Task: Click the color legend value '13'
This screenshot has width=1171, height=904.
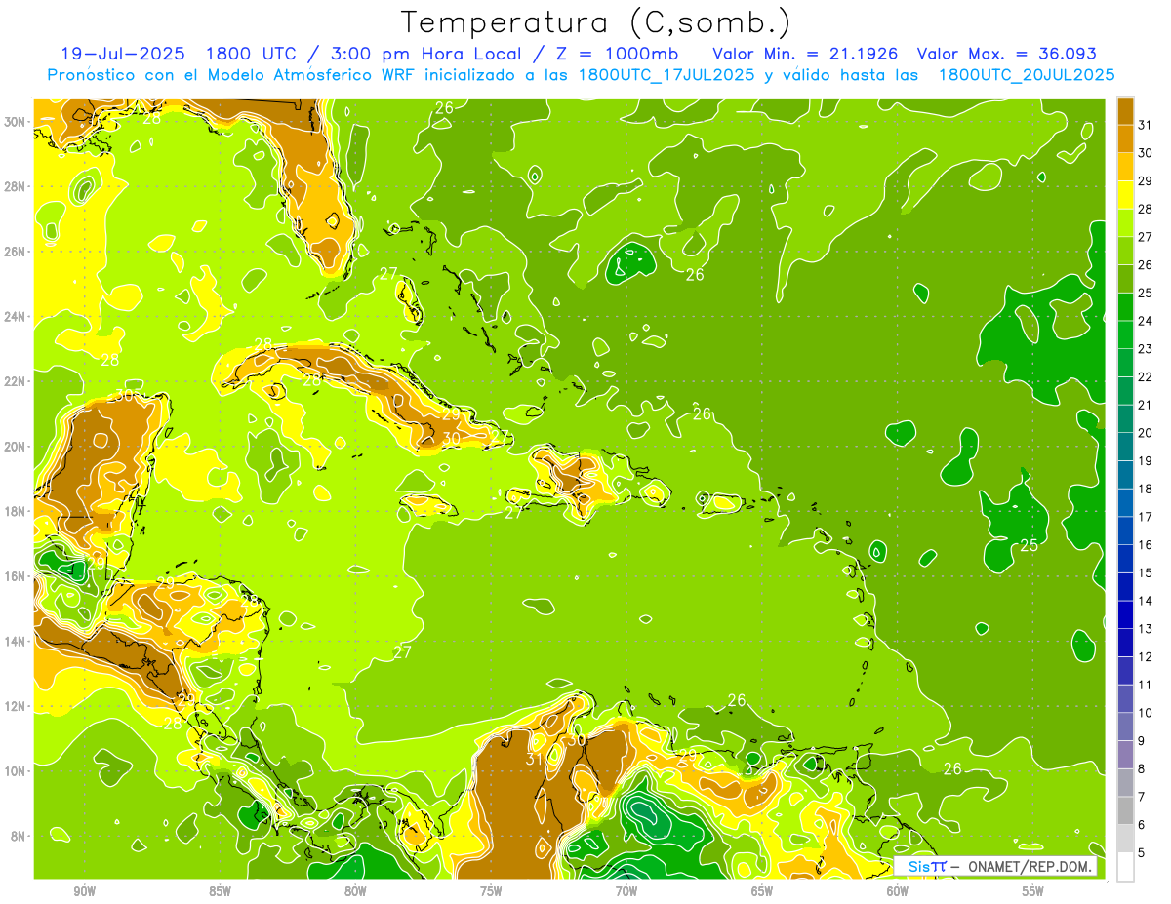Action: (1146, 629)
